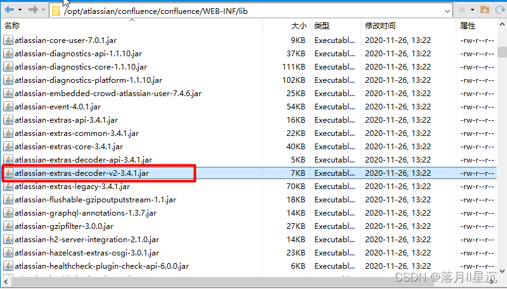Select file name atlassian-extras-legacy-3.4.1.jar
Screen dimensions: 507x289
pyautogui.click(x=72, y=187)
